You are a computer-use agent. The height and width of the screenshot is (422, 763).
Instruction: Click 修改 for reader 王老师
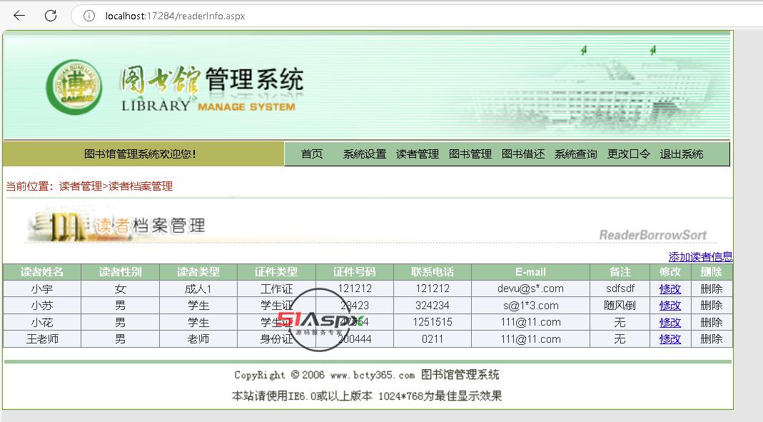pyautogui.click(x=670, y=339)
